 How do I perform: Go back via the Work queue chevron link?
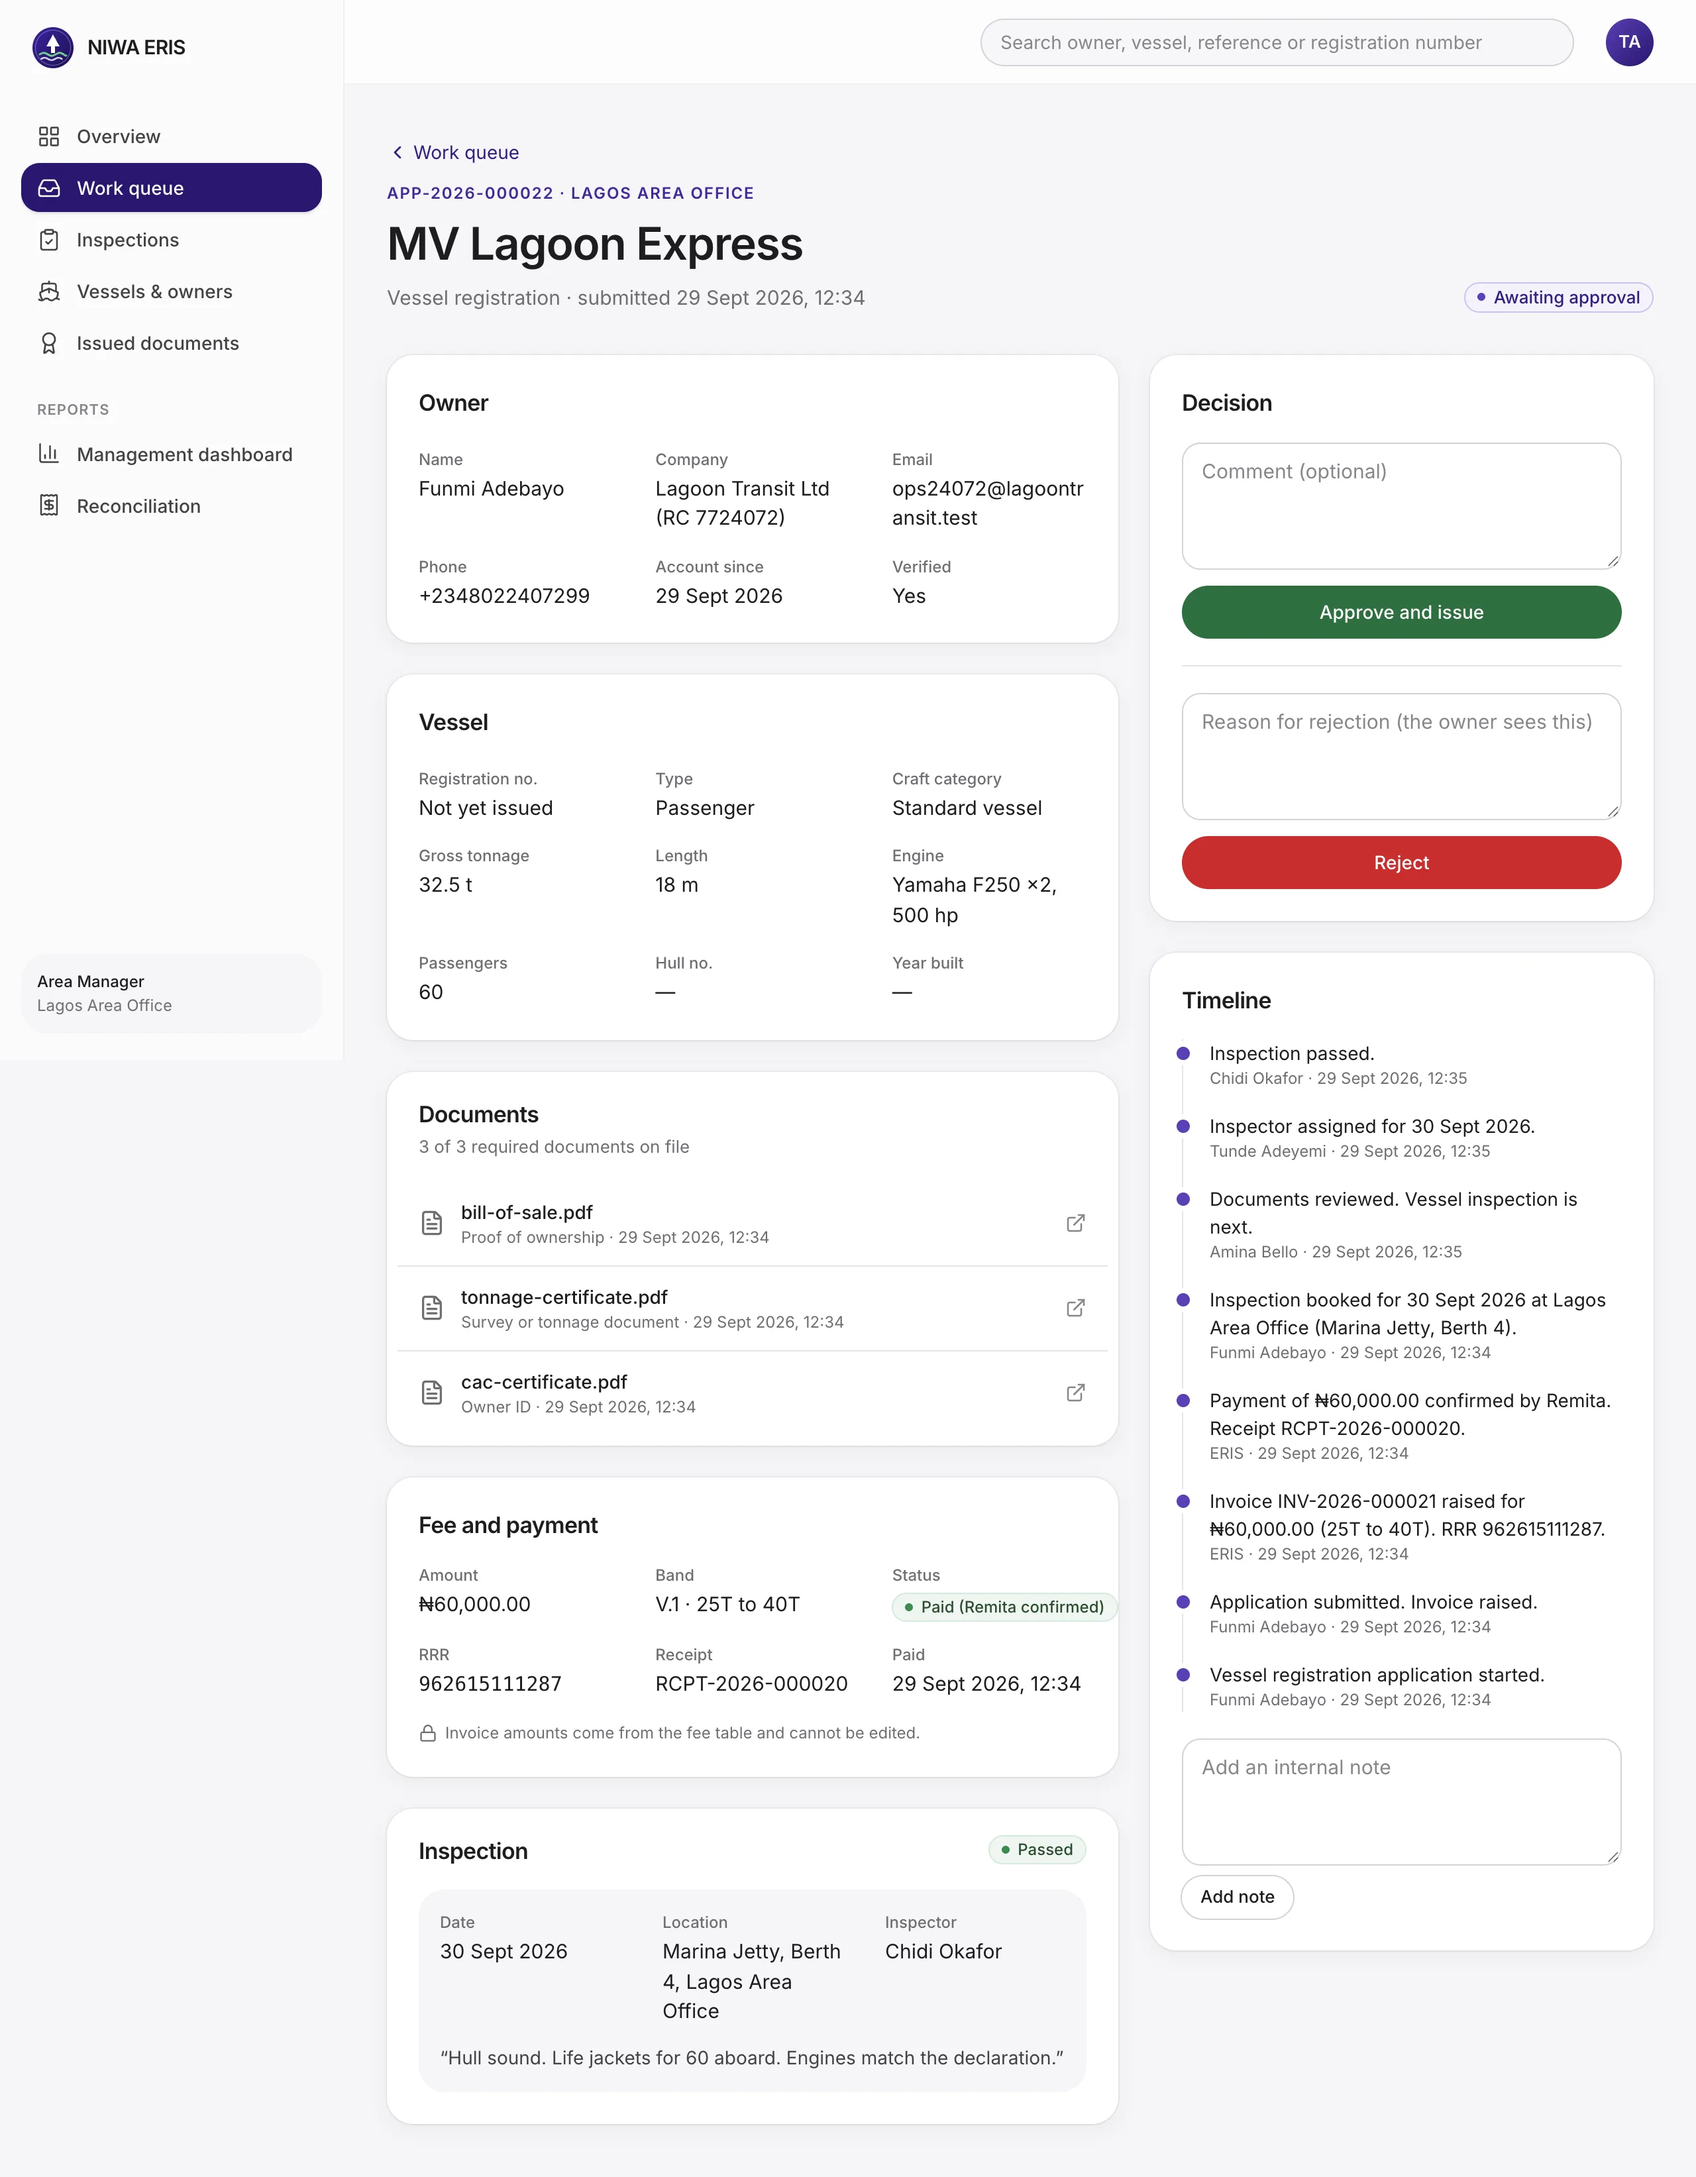(x=454, y=152)
